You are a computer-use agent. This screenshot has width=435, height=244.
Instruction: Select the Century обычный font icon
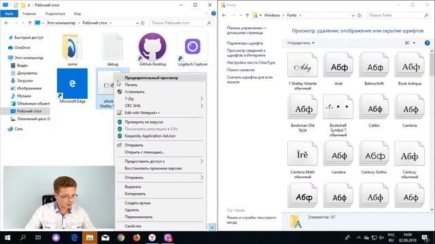click(409, 154)
